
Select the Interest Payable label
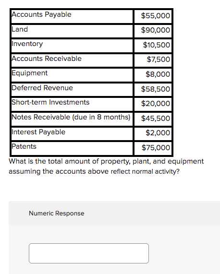tap(38, 132)
